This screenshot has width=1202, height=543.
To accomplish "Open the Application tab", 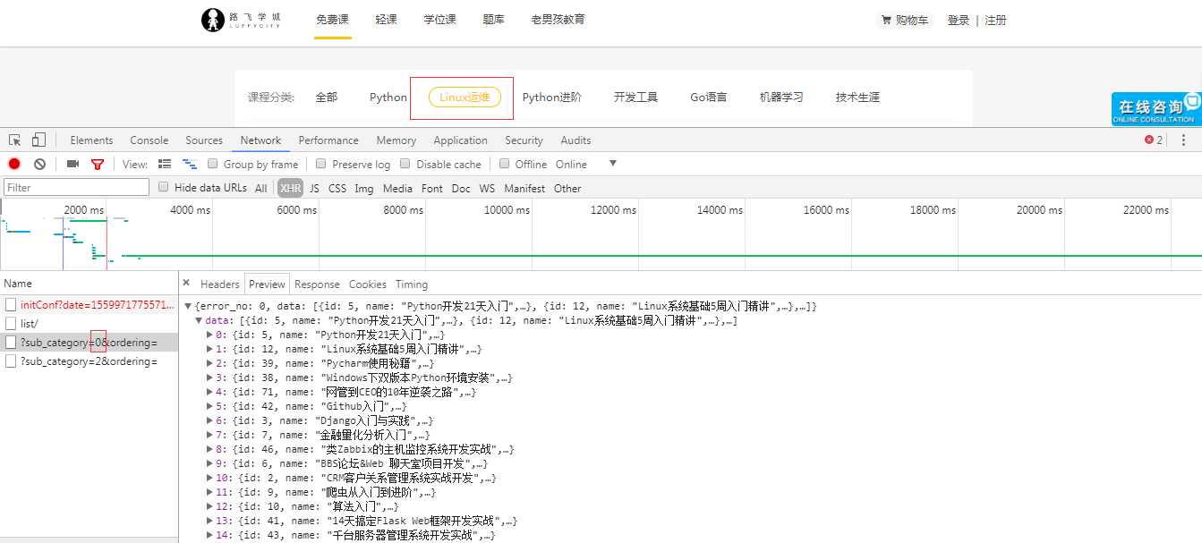I will click(460, 140).
